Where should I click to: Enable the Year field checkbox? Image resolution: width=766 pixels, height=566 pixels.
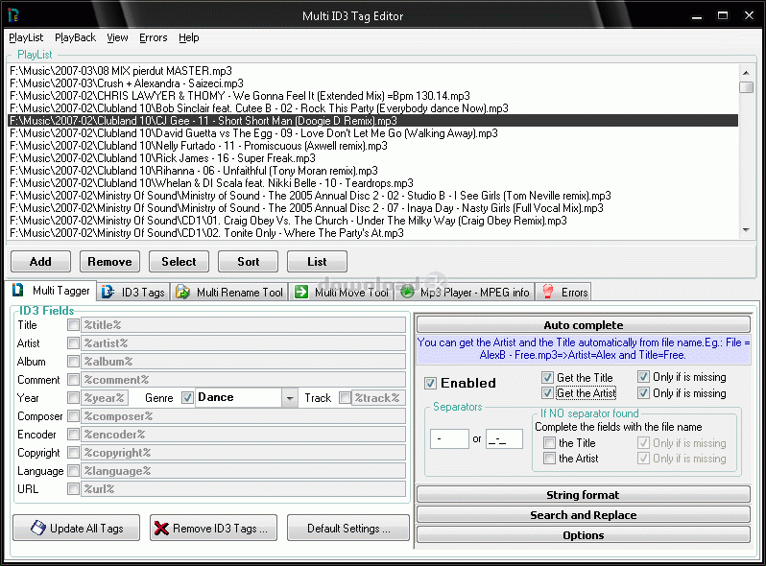coord(73,397)
